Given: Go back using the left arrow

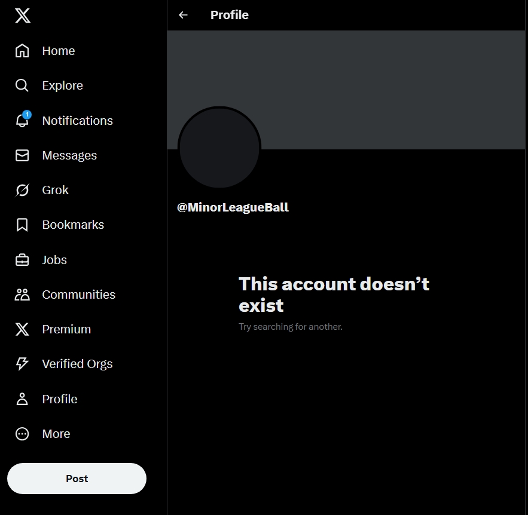Looking at the screenshot, I should 183,15.
